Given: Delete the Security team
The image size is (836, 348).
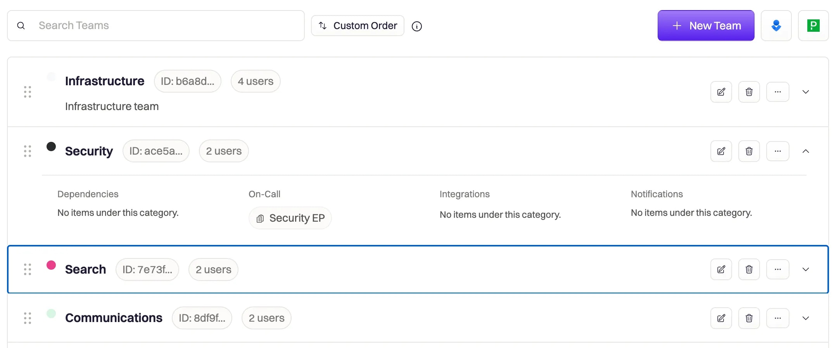Looking at the screenshot, I should (749, 151).
